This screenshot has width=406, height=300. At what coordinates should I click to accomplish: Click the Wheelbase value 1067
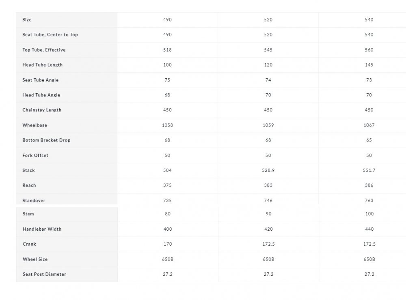369,125
